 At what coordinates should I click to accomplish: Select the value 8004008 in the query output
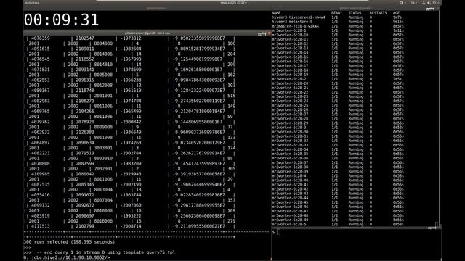103,43
